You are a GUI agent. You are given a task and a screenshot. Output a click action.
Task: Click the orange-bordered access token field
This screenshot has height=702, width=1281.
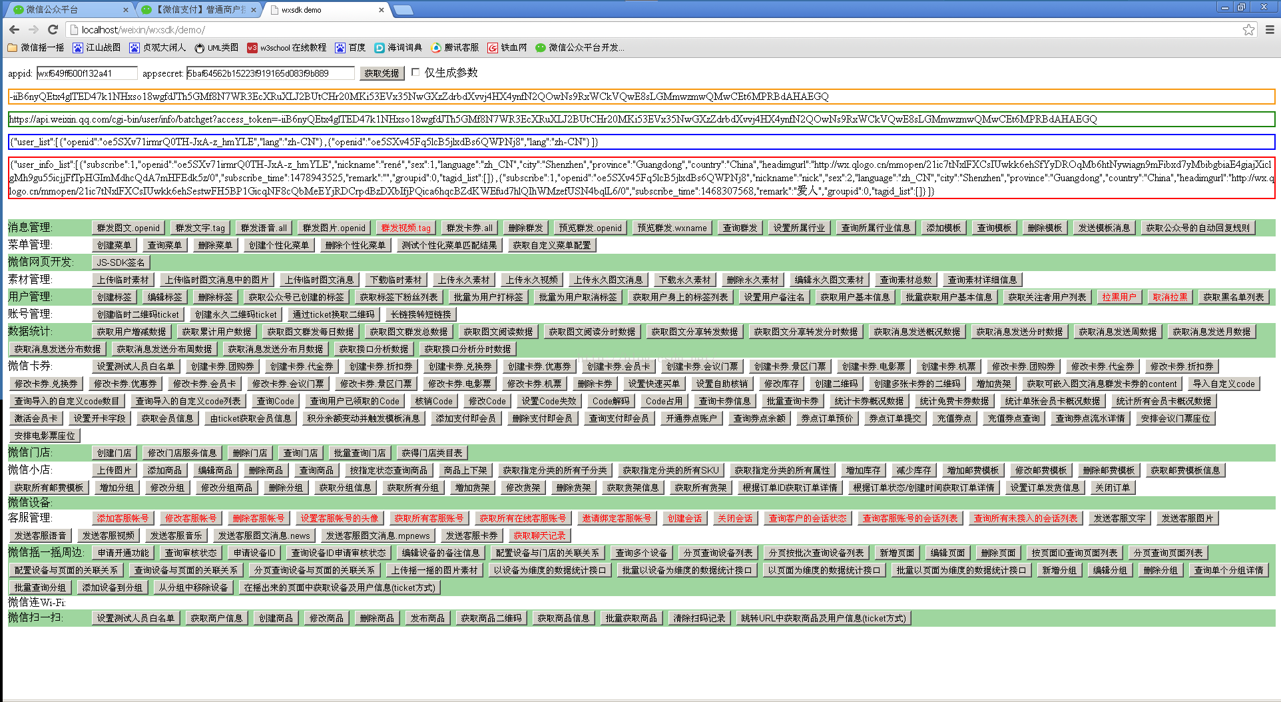[x=641, y=97]
